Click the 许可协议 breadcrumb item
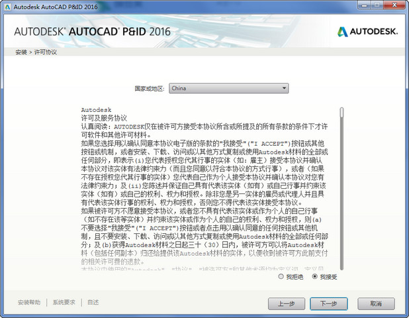This screenshot has width=409, height=318. [46, 52]
